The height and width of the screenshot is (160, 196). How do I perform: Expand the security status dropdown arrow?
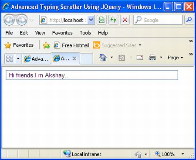(x=146, y=154)
